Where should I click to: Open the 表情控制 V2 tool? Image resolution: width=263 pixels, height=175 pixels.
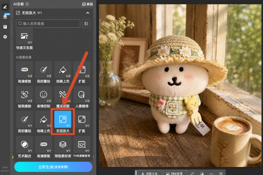point(44,97)
